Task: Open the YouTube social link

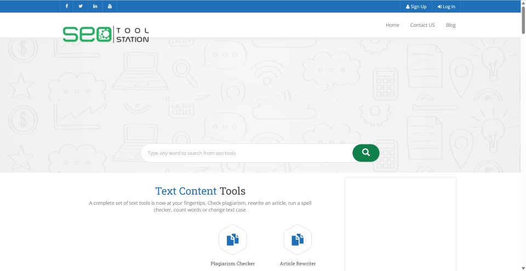Action: tap(110, 7)
